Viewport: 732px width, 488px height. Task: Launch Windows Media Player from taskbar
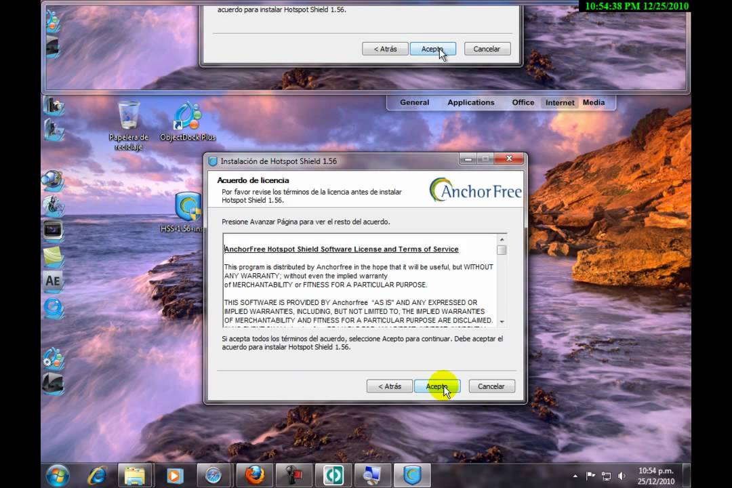point(174,475)
